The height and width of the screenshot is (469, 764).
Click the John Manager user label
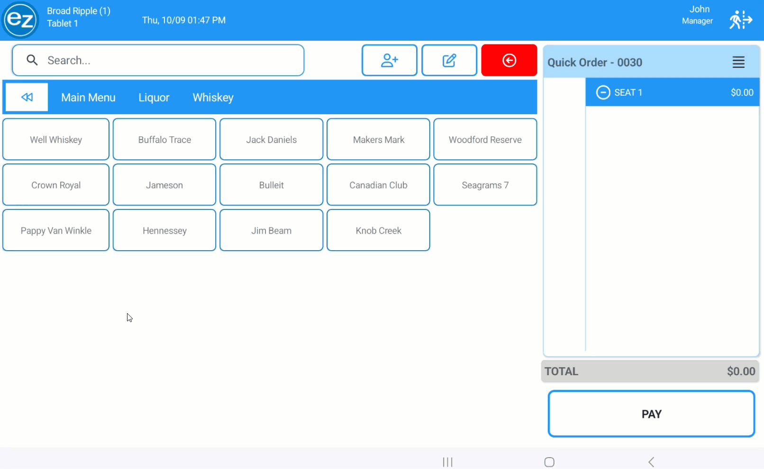(x=697, y=15)
